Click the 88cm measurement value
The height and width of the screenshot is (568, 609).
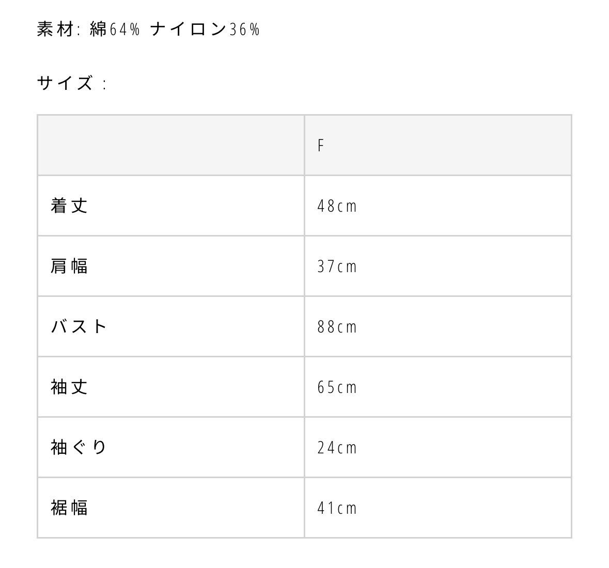[337, 327]
